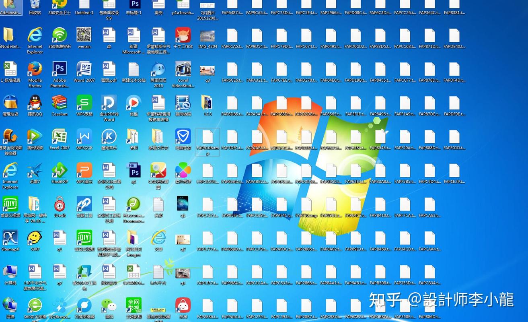528x322 pixels.
Task: Select the wenxin QR code image
Action: click(84, 35)
